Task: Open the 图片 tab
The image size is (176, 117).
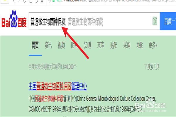Action: click(x=75, y=45)
